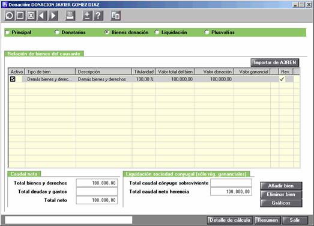Select 'Demás bienes y derechos' description cell
This screenshot has height=226, width=314.
[103, 79]
